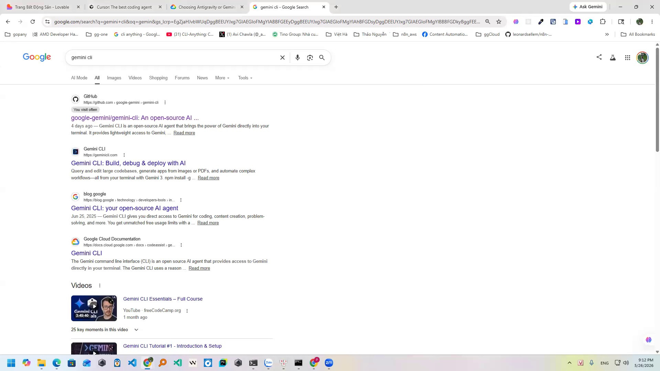Go back to previous page
The height and width of the screenshot is (371, 660).
8,22
